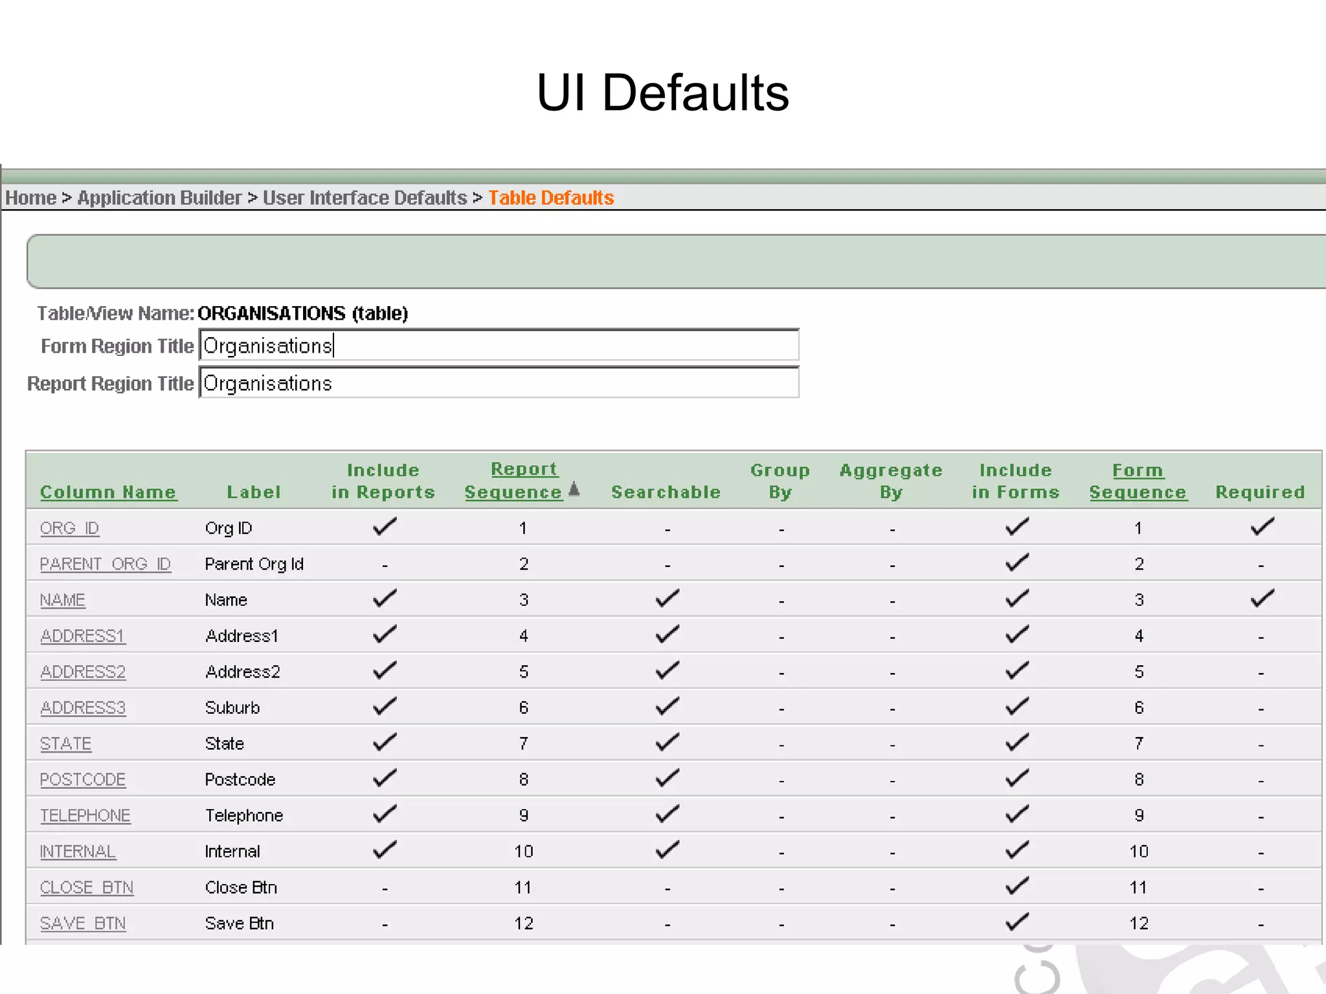Click the Searchable checkmark in NAME row
This screenshot has height=994, width=1326.
point(667,599)
